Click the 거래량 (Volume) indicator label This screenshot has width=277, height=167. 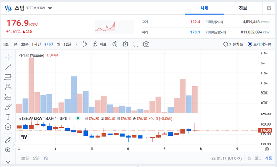32,55
